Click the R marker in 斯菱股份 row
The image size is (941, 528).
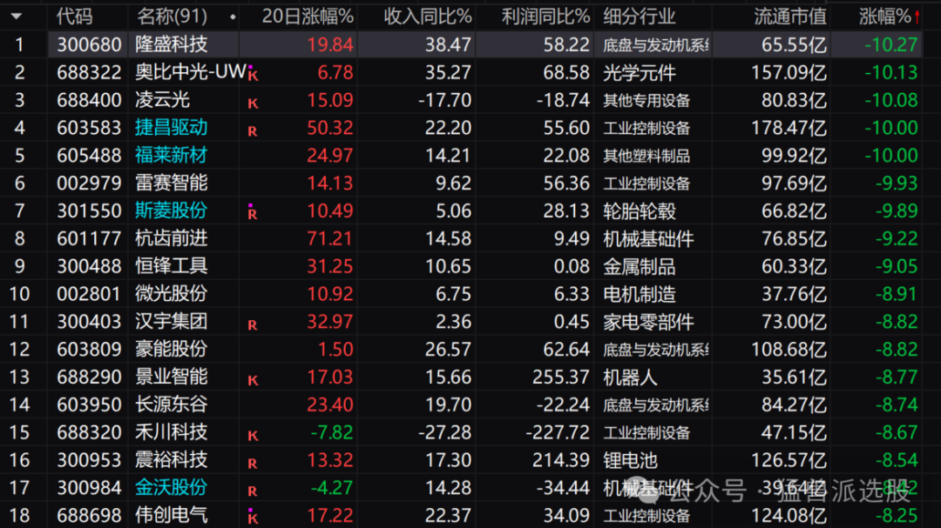coord(253,212)
